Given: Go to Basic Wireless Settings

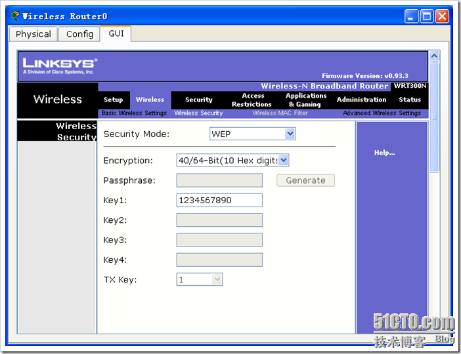Looking at the screenshot, I should pos(134,113).
